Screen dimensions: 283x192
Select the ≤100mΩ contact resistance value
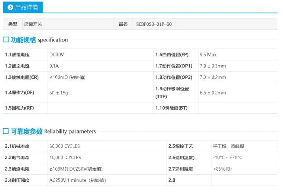point(67,77)
